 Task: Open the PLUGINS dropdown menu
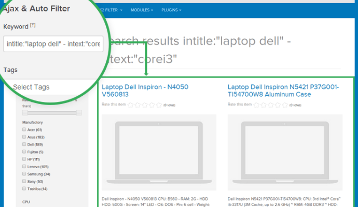tap(171, 10)
